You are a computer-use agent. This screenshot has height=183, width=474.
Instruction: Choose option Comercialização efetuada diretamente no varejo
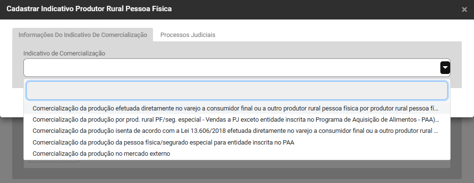pyautogui.click(x=237, y=108)
